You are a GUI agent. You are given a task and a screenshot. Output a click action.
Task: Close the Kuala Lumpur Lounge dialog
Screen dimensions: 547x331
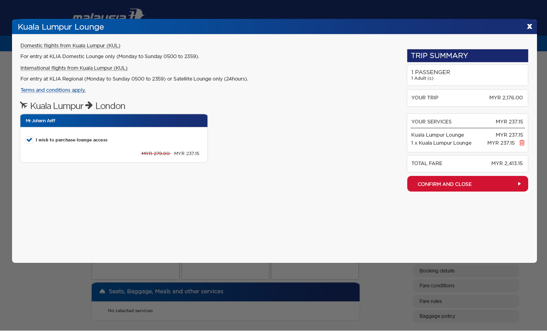point(529,26)
